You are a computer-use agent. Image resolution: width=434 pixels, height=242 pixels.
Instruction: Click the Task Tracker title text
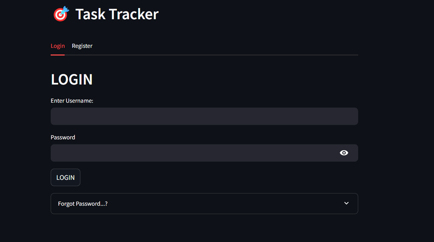pos(117,14)
